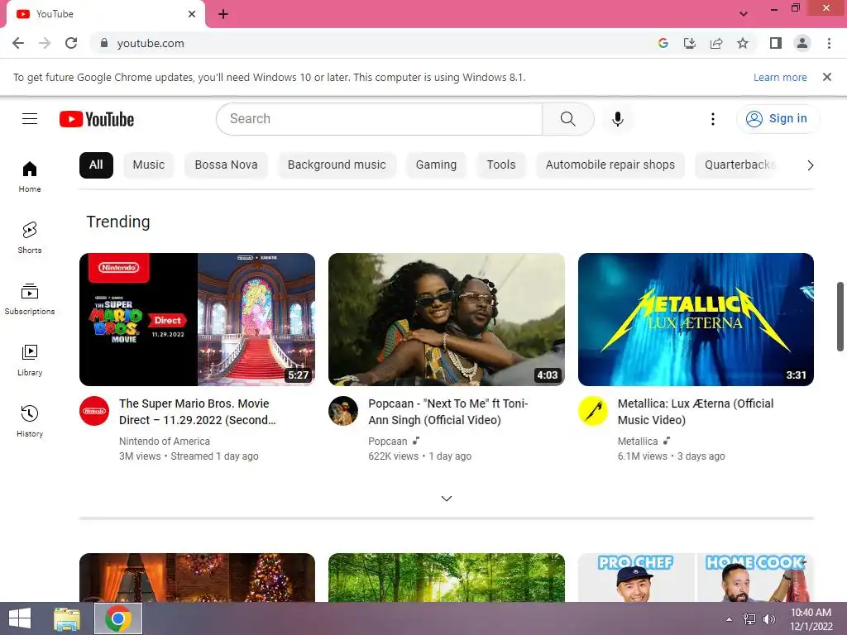Open Metallica Lux Æterna thumbnail
The width and height of the screenshot is (847, 635).
coord(696,319)
